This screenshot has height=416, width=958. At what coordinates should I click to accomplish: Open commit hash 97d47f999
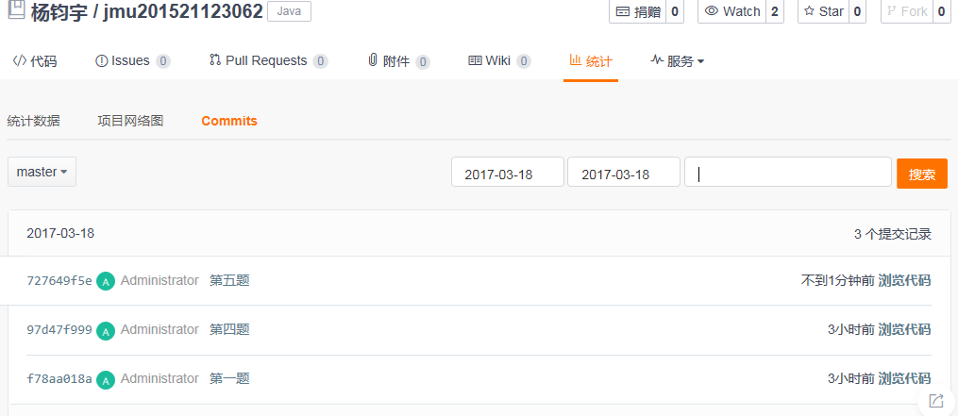pos(59,330)
